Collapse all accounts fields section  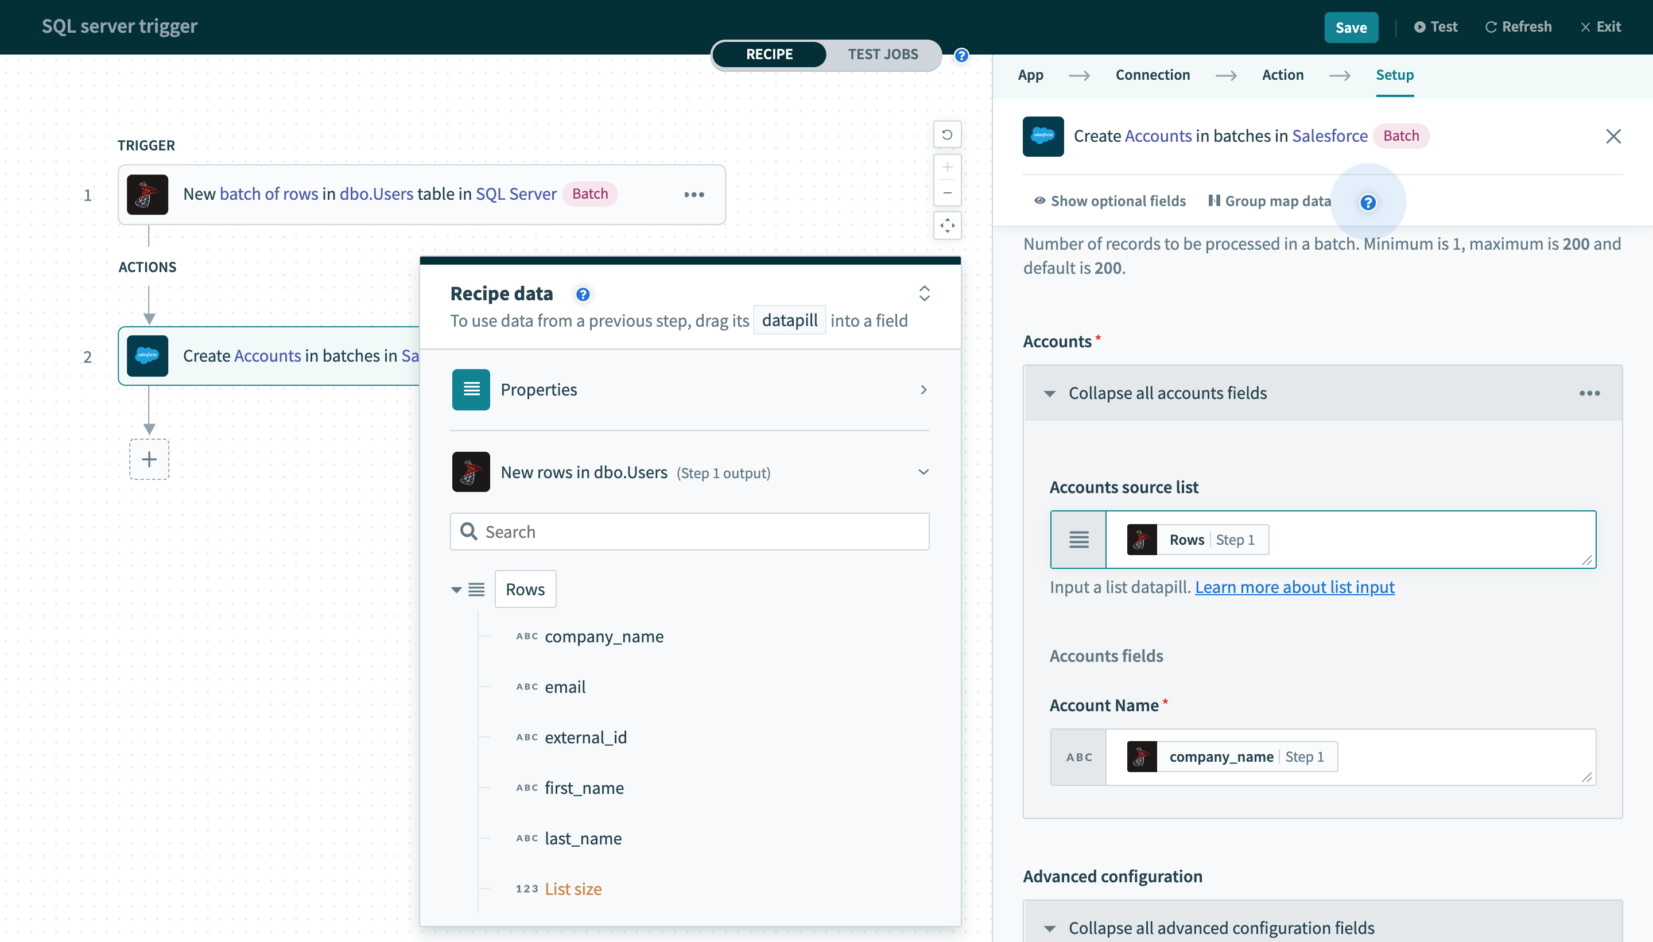point(1167,393)
